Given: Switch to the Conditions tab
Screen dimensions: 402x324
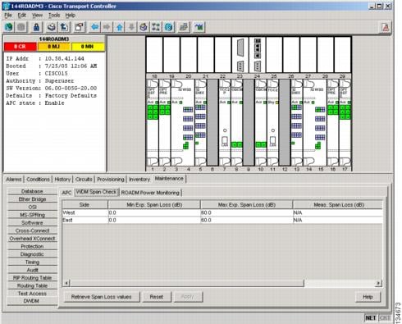Looking at the screenshot, I should (38, 180).
